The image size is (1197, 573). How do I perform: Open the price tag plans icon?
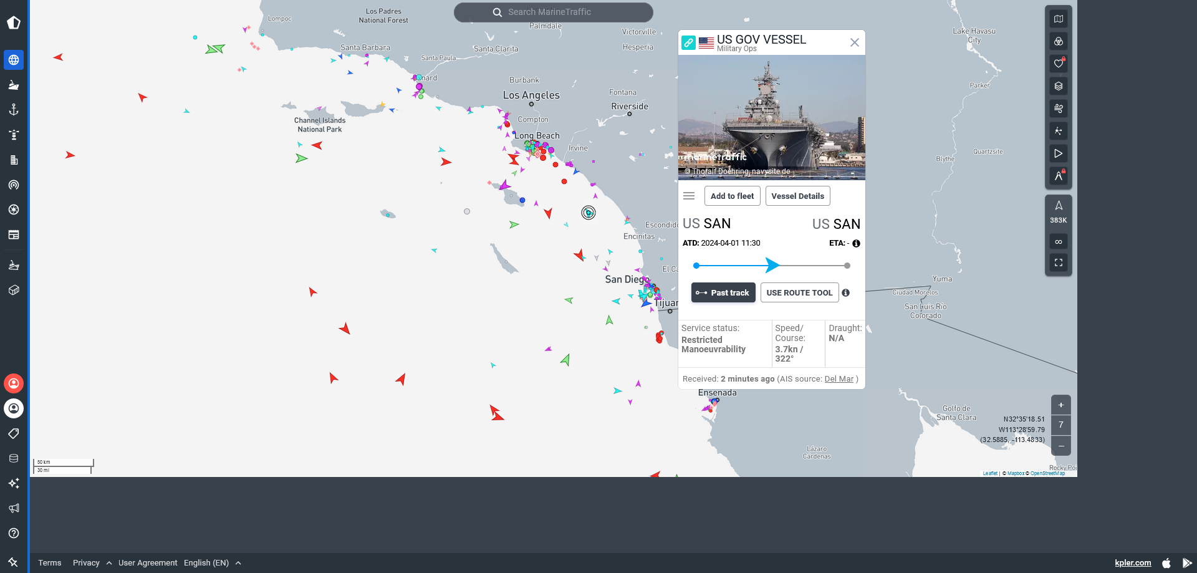tap(14, 433)
